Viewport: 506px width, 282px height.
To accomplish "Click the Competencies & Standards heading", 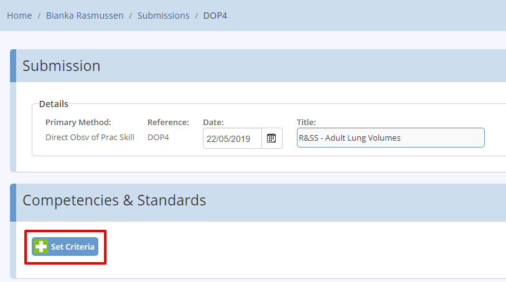I will point(115,200).
